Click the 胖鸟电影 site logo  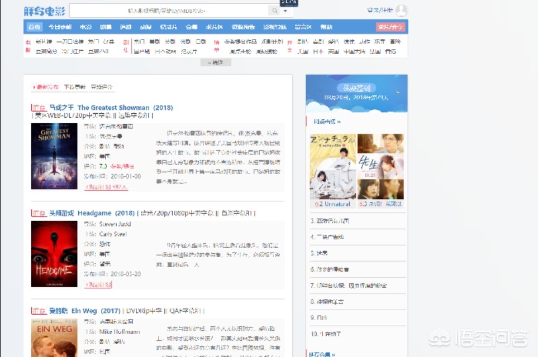tap(44, 11)
